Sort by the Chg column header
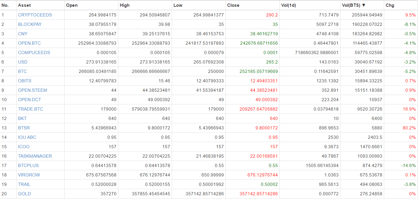 (x=390, y=5)
